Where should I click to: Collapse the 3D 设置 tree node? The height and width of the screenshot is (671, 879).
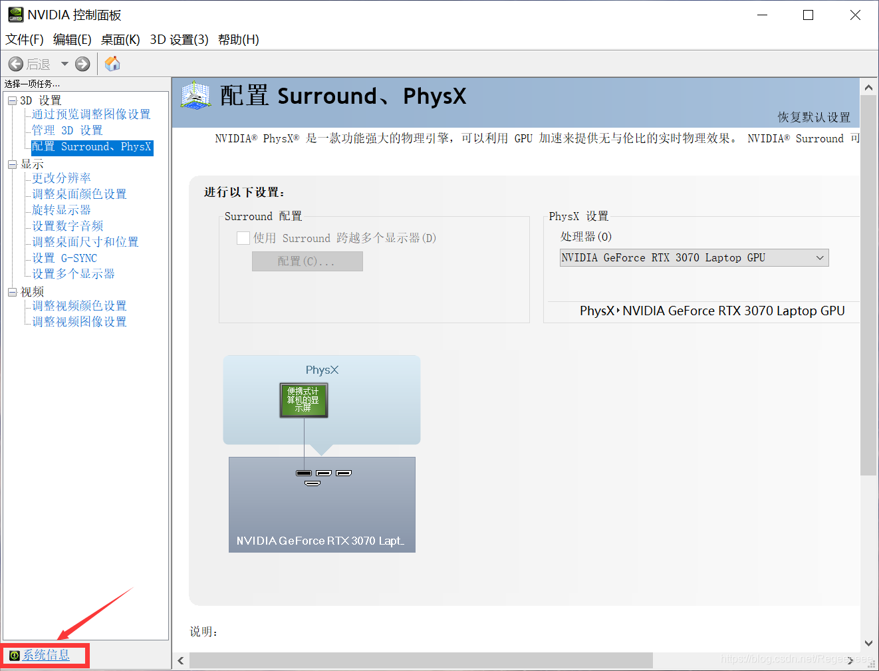click(x=12, y=100)
